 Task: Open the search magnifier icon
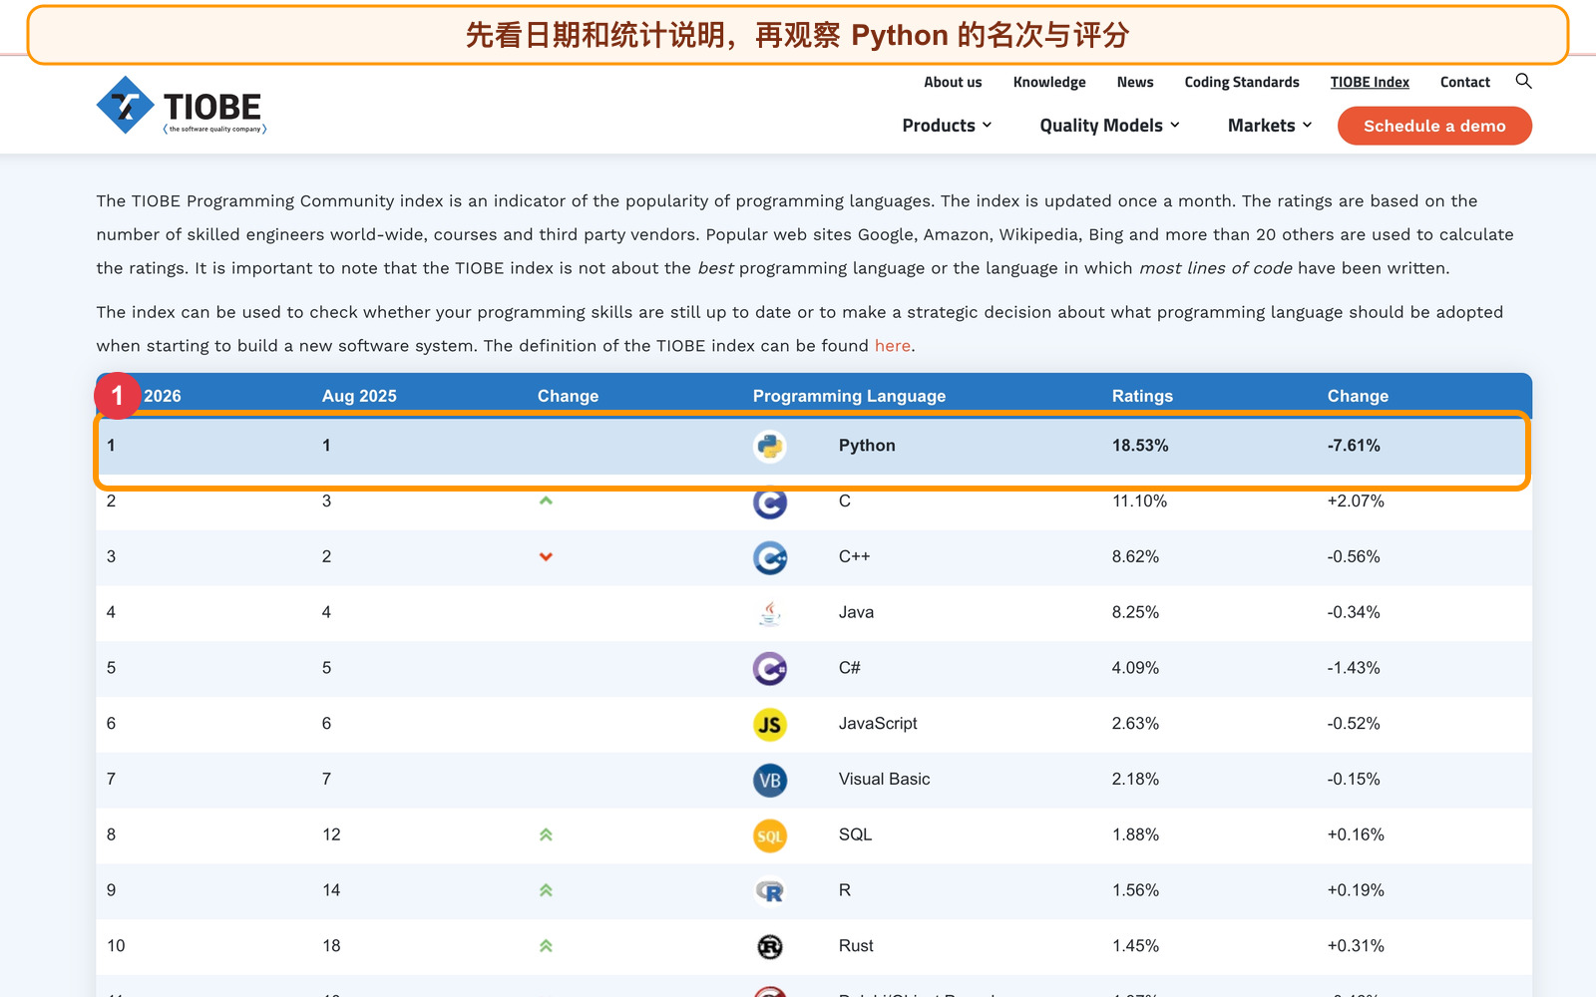[1523, 81]
